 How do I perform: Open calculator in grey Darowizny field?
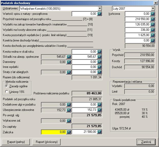point(69,62)
